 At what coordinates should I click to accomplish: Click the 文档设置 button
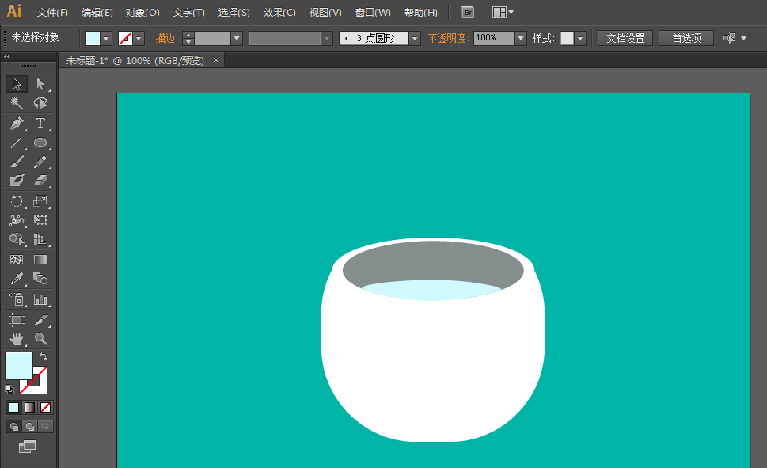click(625, 38)
